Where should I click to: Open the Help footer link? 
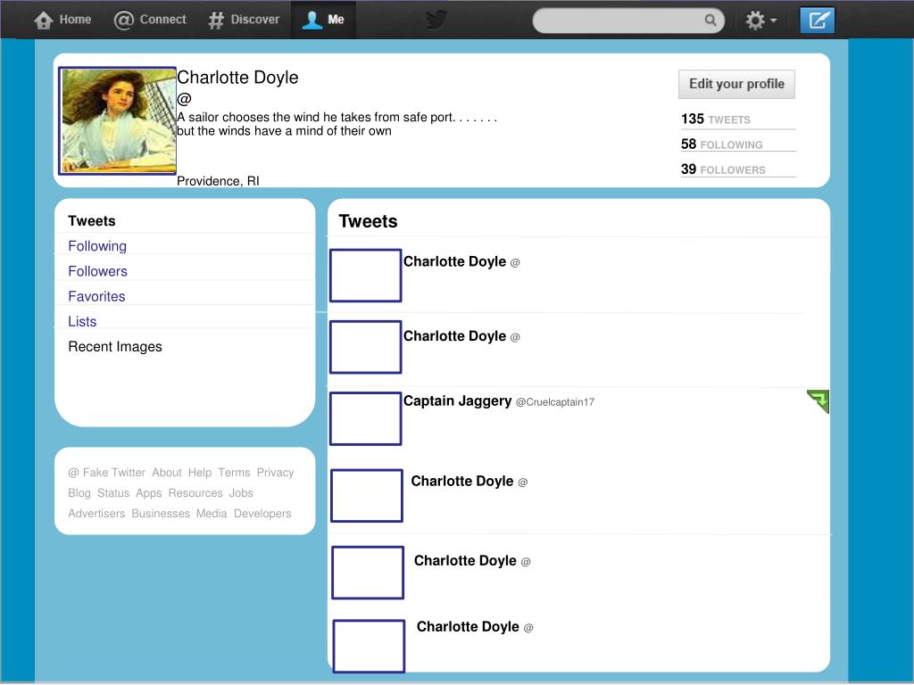point(199,473)
